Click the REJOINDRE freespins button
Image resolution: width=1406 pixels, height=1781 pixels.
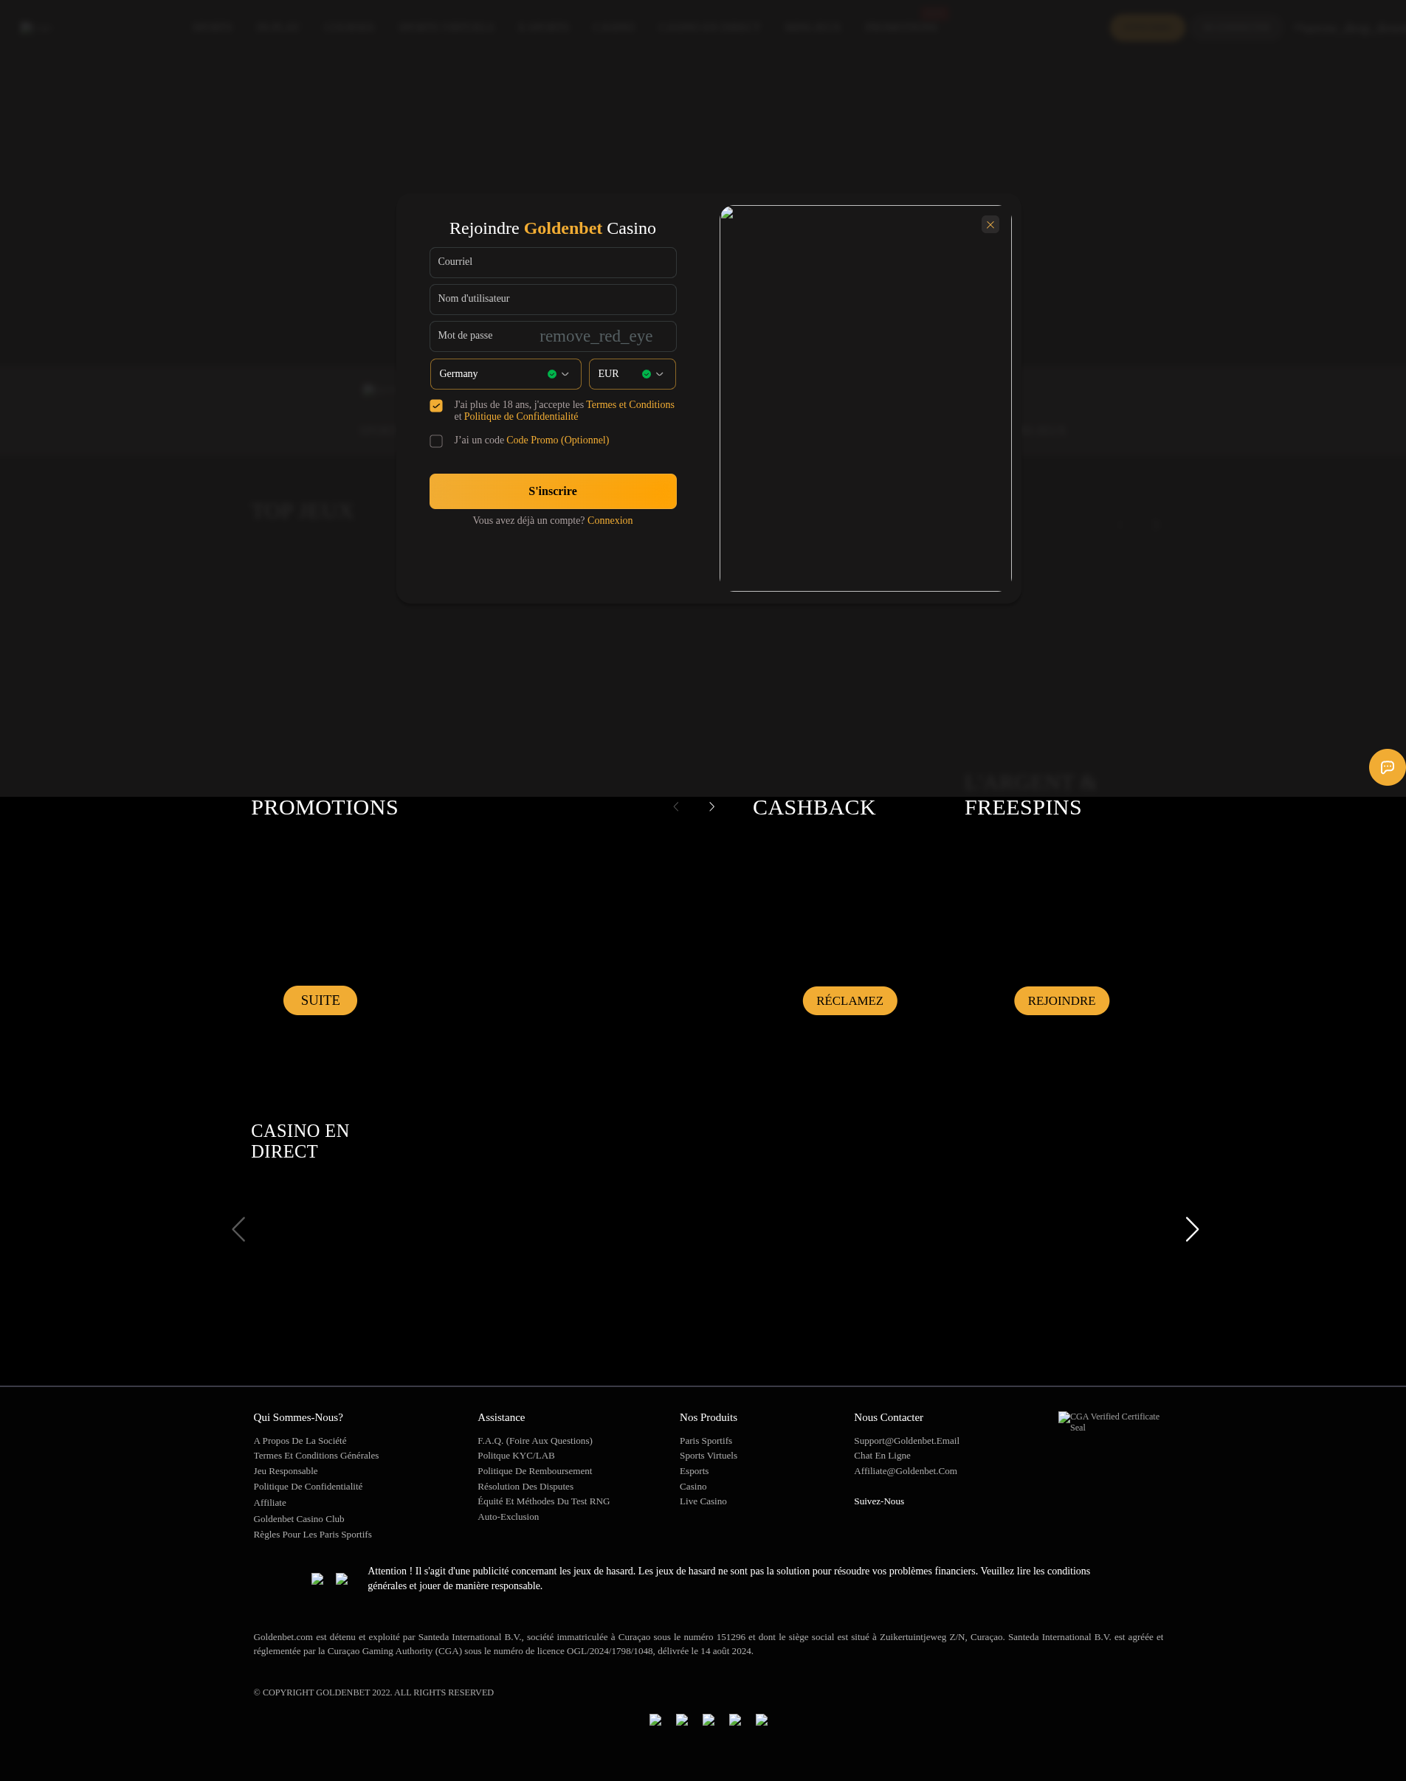pos(1062,1000)
